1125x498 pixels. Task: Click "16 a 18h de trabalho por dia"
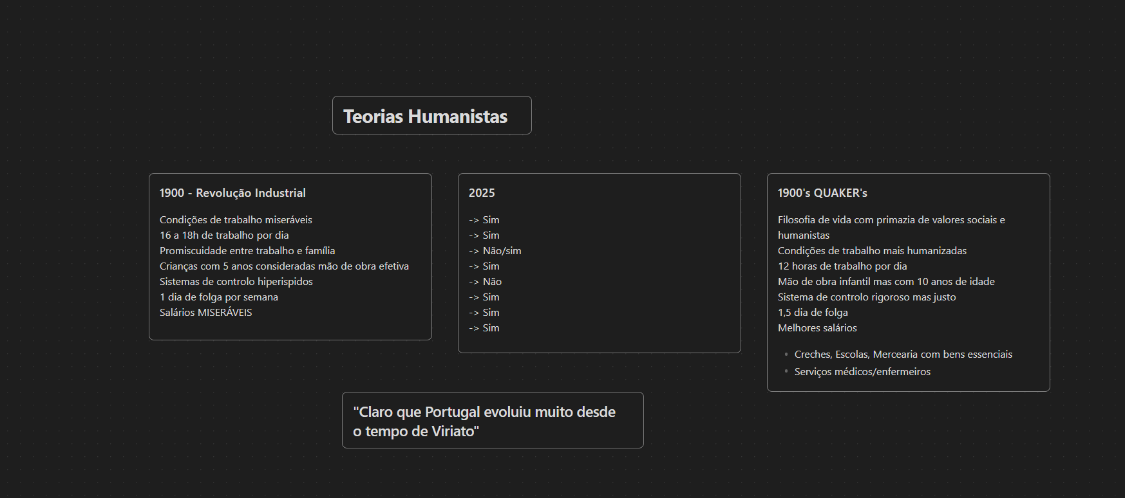pos(224,235)
